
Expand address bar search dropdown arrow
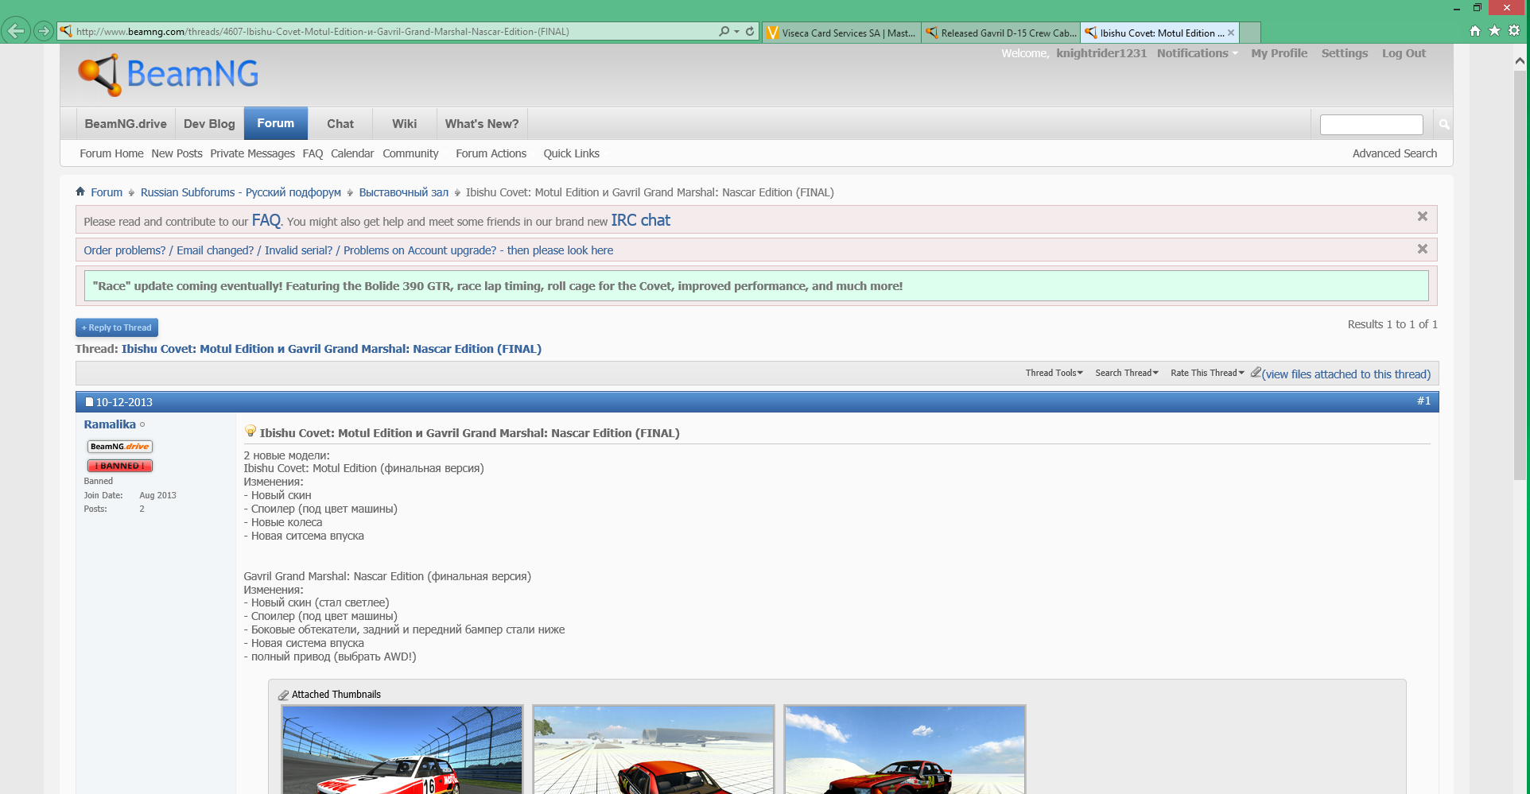tap(737, 31)
